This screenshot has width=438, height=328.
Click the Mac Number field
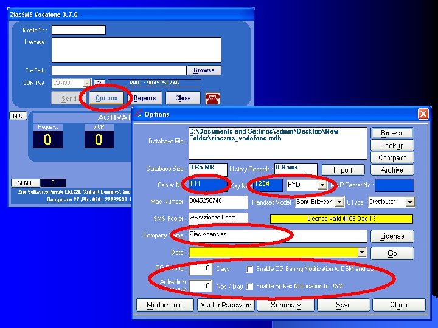pos(218,202)
